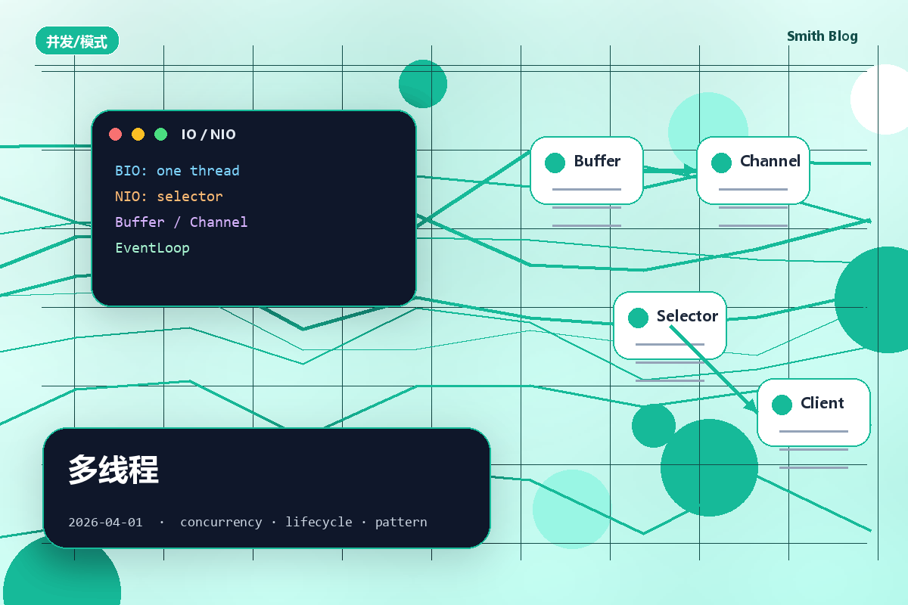Click the green dot in IO / NIO window
This screenshot has height=605, width=908.
[160, 134]
